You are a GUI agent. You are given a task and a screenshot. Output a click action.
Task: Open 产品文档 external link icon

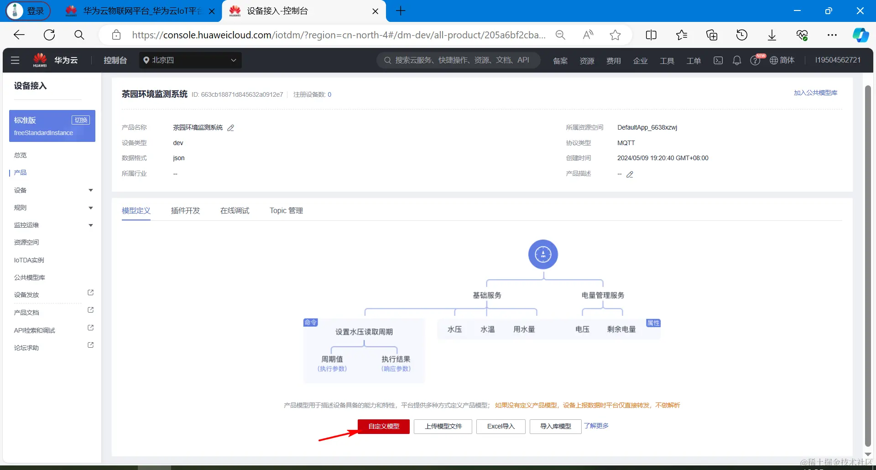click(90, 310)
